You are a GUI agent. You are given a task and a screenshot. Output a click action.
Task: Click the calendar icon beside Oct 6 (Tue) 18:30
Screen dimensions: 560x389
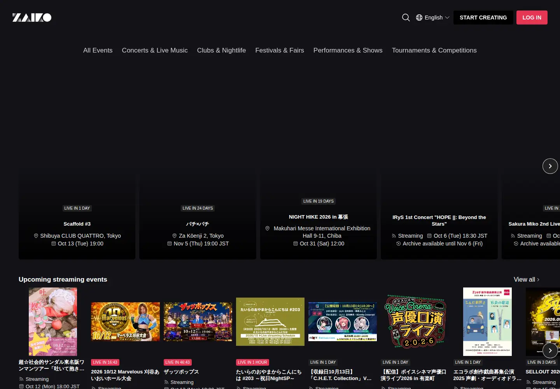(429, 236)
